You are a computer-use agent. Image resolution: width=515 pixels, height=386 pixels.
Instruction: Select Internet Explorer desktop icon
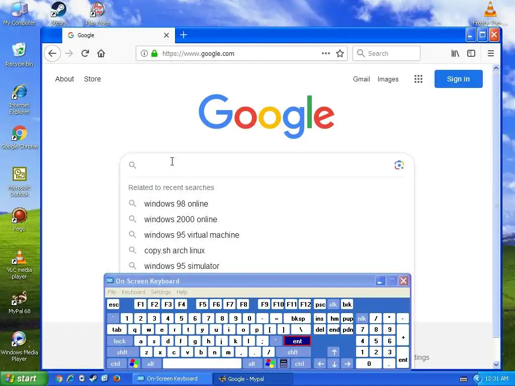point(19,99)
